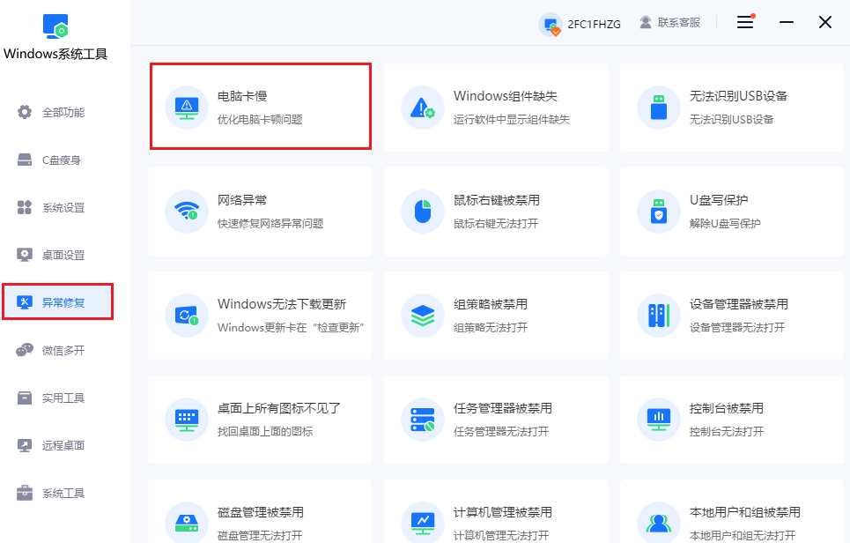
Task: Select the 异常修复 sidebar item
Action: (x=57, y=301)
